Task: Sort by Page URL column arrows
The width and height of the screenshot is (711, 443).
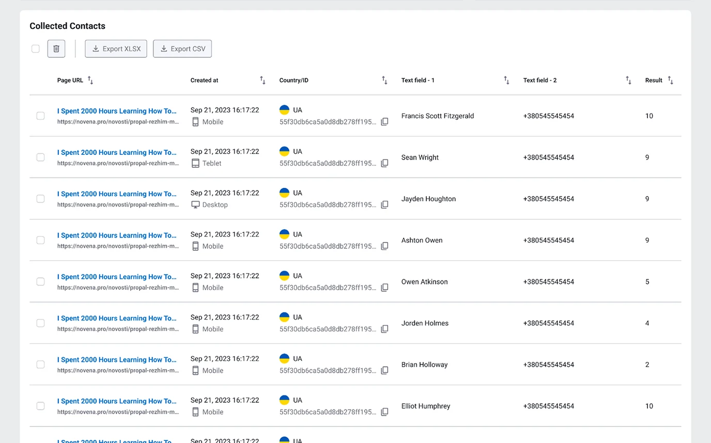Action: (90, 80)
